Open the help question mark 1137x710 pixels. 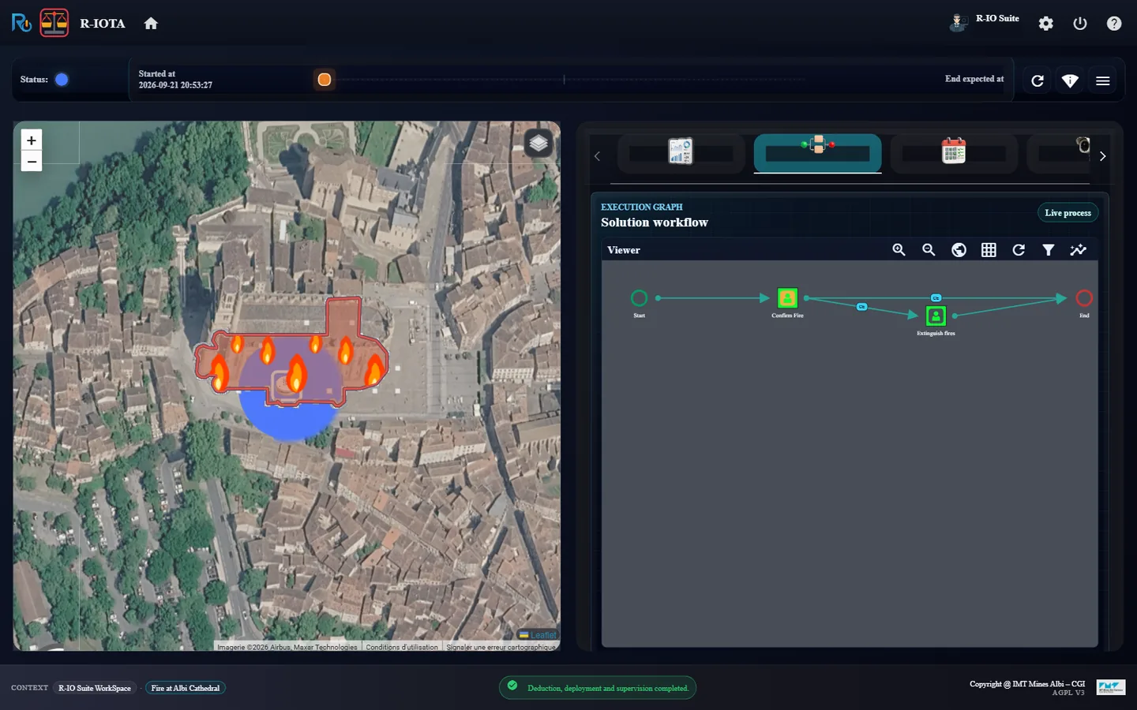pyautogui.click(x=1114, y=24)
